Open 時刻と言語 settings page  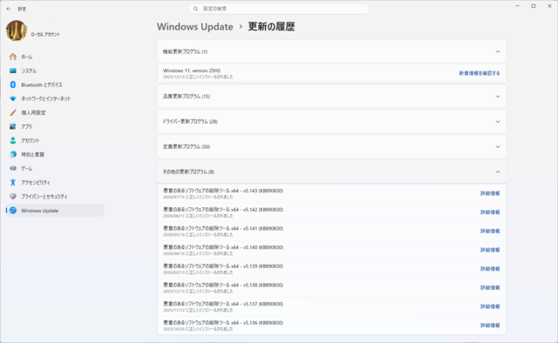point(54,154)
